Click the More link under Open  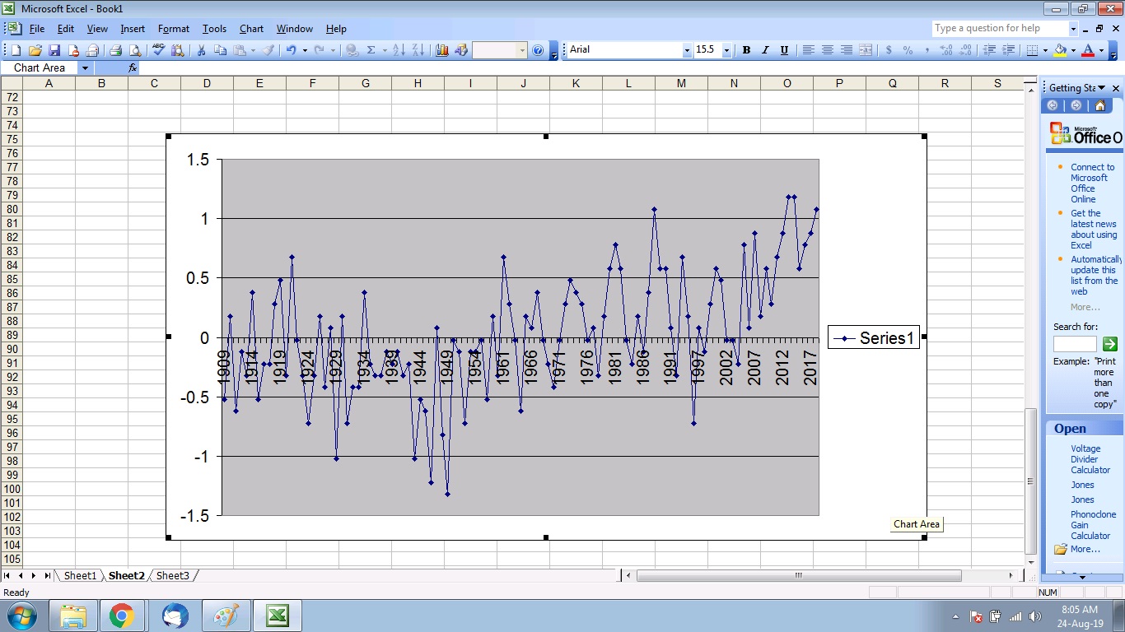(x=1085, y=549)
